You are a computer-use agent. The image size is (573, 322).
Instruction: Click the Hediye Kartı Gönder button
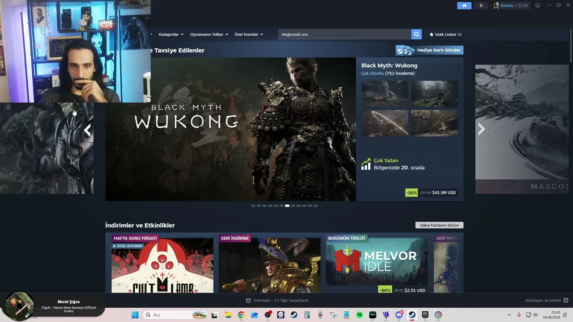429,50
